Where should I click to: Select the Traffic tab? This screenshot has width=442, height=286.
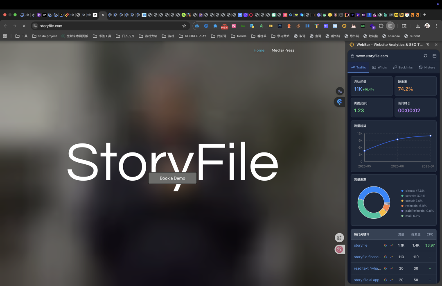tap(358, 68)
